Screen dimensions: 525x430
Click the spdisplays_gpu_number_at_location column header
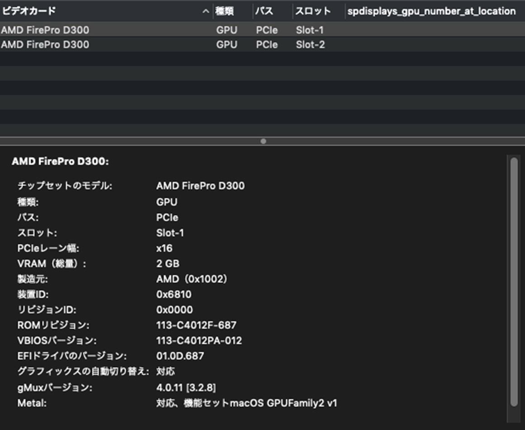coord(432,11)
